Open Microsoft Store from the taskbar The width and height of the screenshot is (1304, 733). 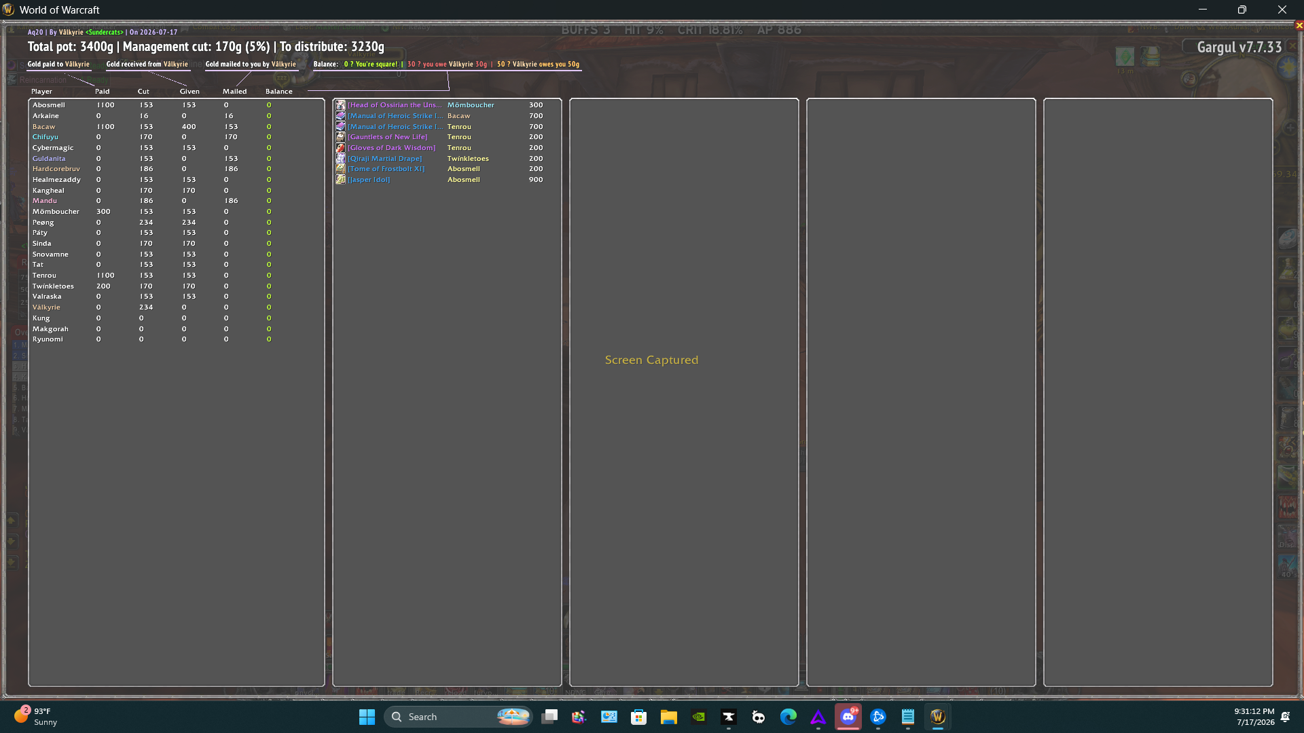coord(638,717)
